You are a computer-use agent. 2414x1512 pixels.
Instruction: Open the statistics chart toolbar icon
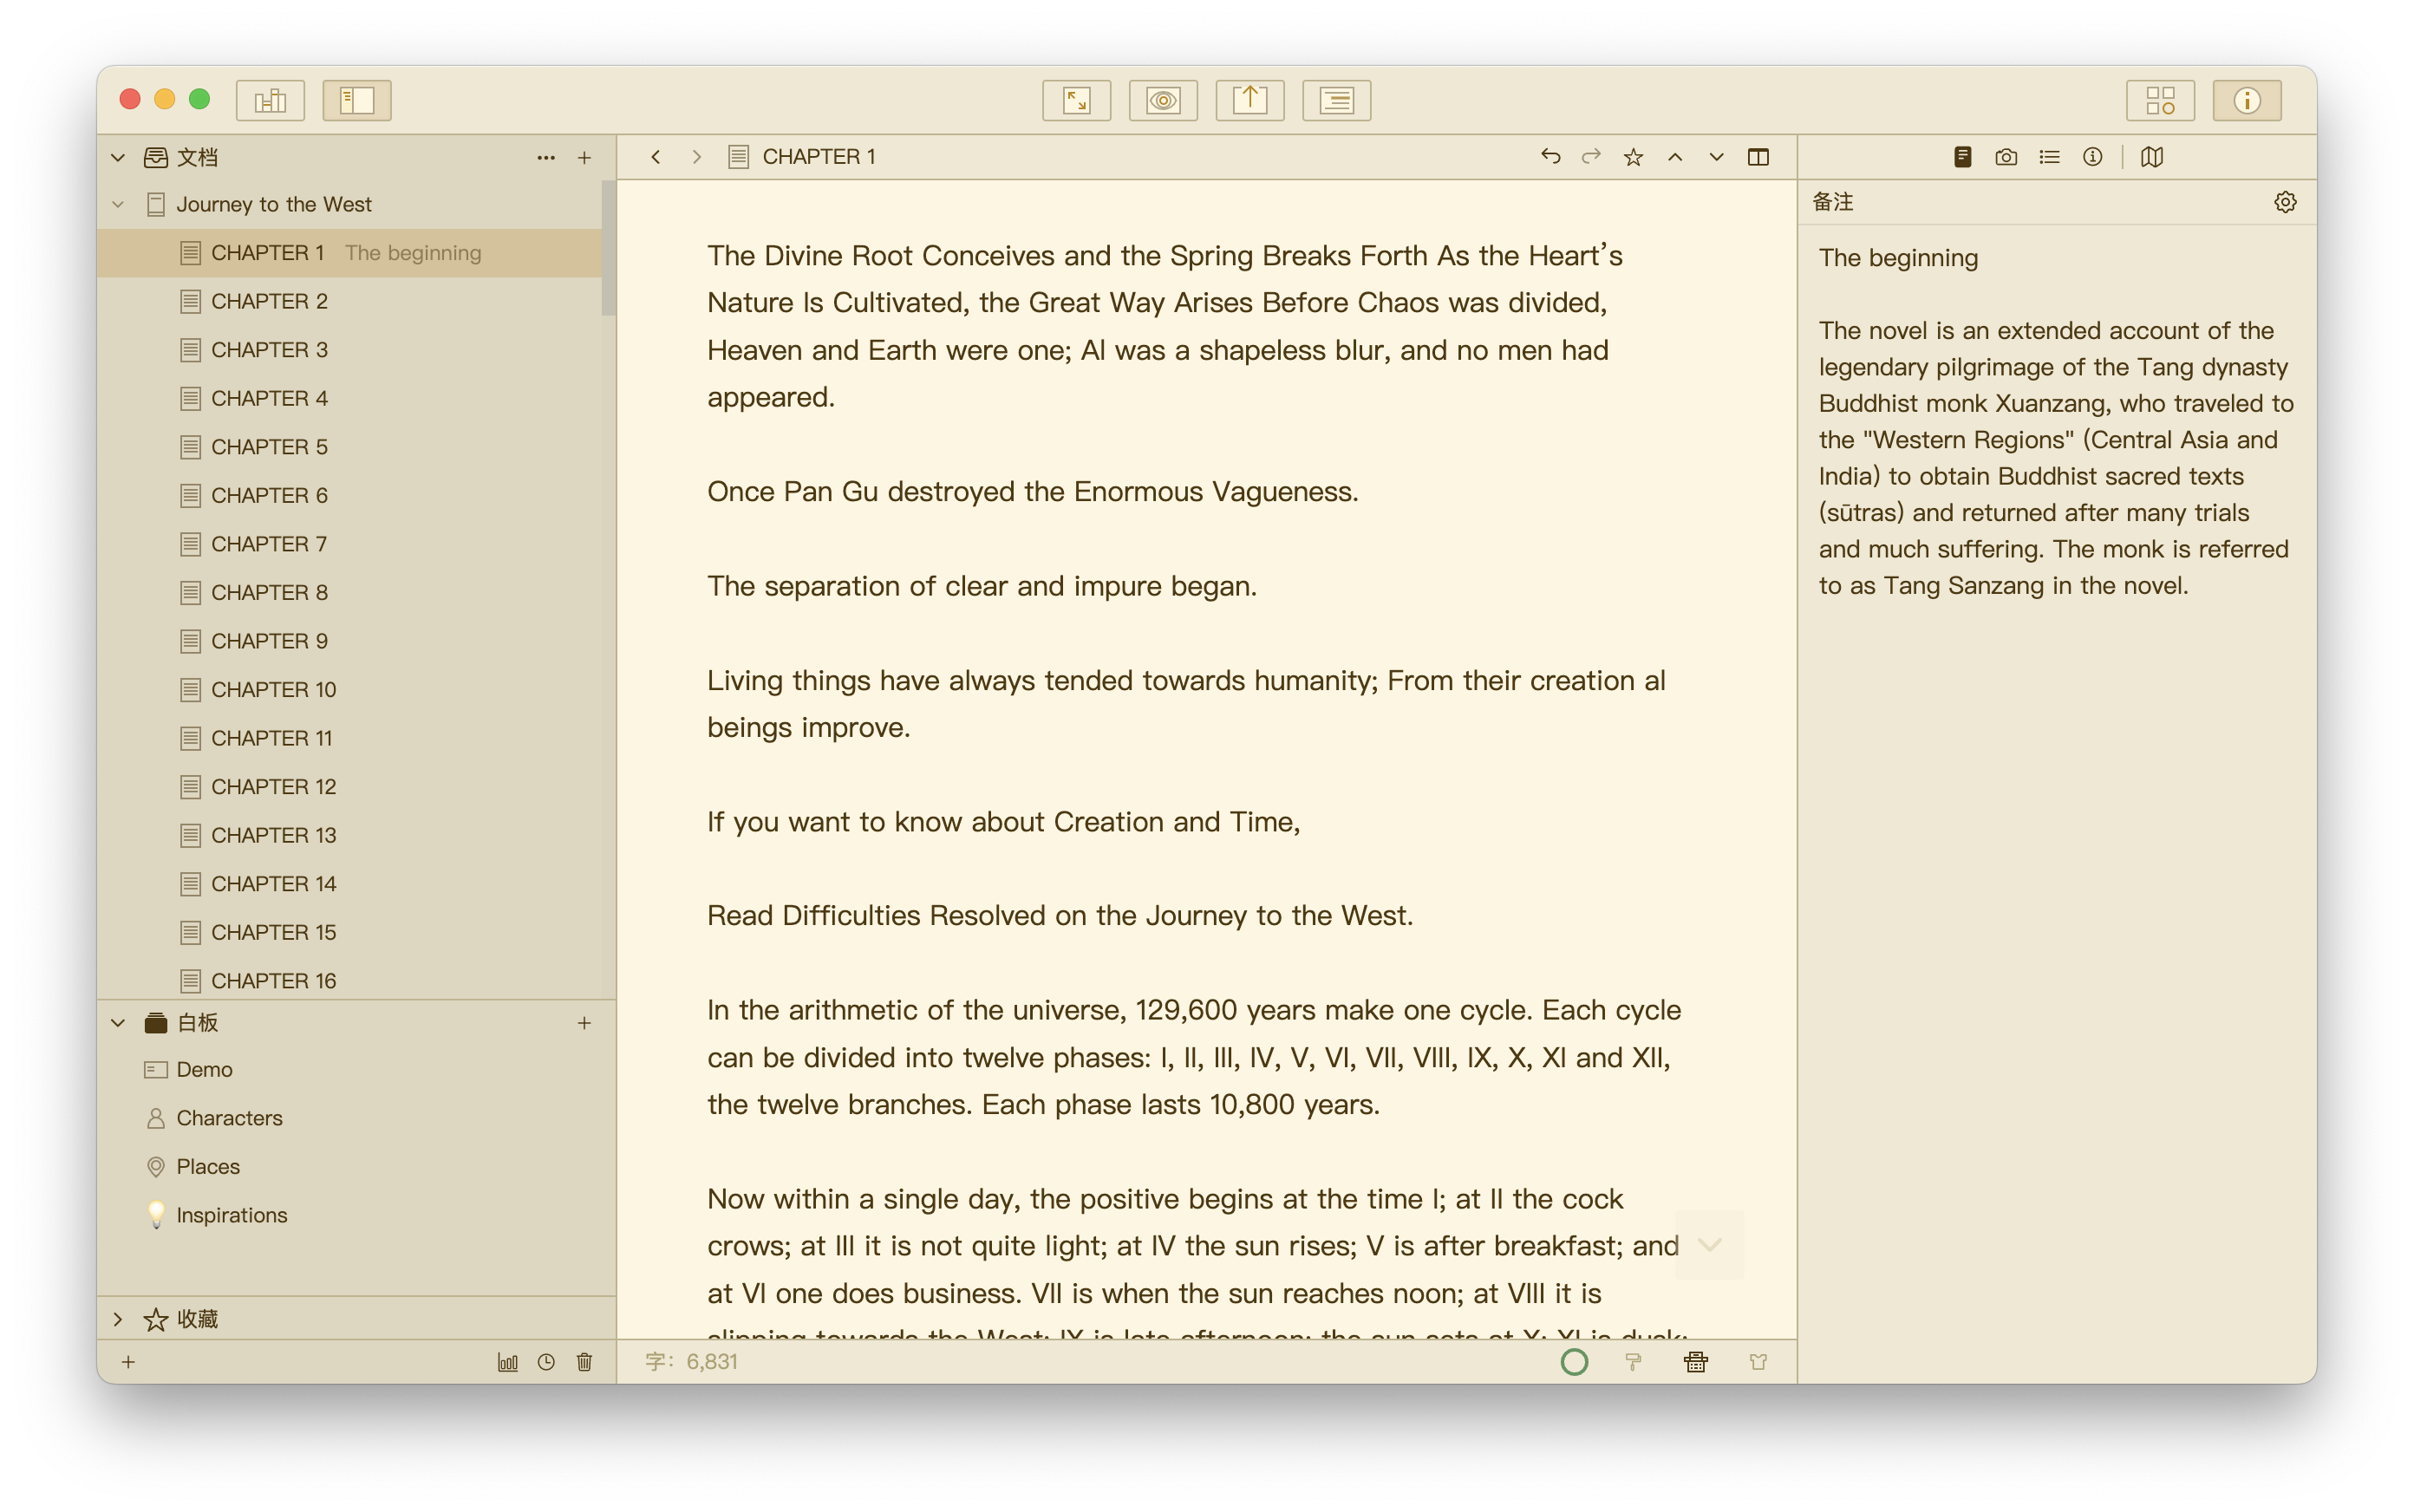pyautogui.click(x=270, y=100)
